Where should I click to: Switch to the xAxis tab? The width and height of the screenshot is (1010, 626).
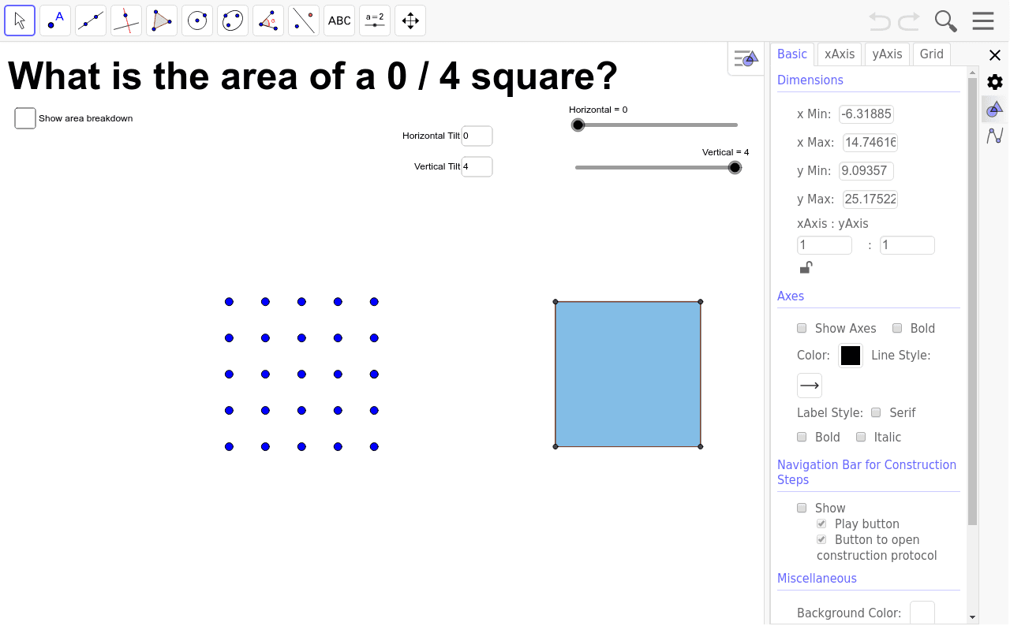point(840,54)
